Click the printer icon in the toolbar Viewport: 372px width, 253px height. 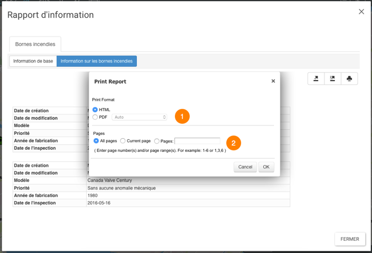coord(349,79)
